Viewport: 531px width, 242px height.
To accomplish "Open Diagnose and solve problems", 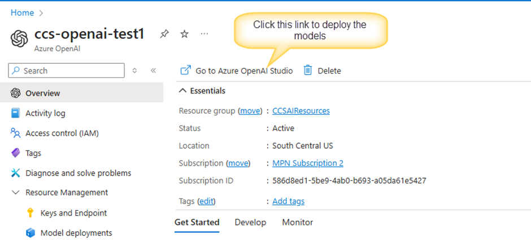I will pyautogui.click(x=78, y=173).
